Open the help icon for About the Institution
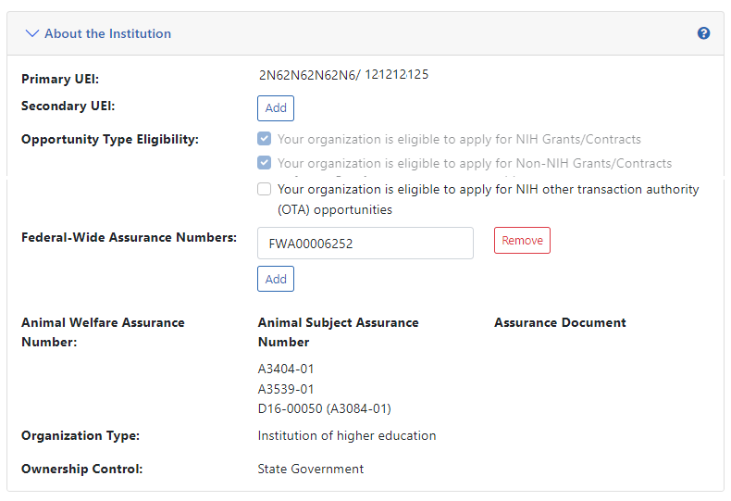The image size is (731, 501). pyautogui.click(x=703, y=33)
